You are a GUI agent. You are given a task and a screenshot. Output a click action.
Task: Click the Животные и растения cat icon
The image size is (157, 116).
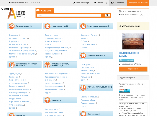[x=83, y=26]
